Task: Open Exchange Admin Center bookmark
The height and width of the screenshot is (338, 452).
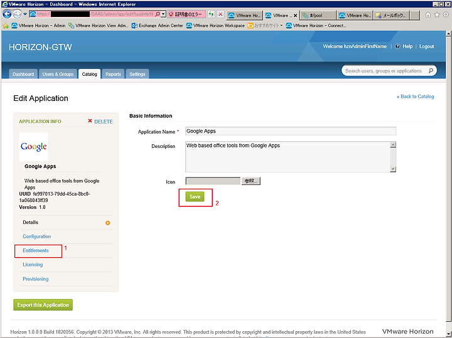Action: (x=158, y=26)
